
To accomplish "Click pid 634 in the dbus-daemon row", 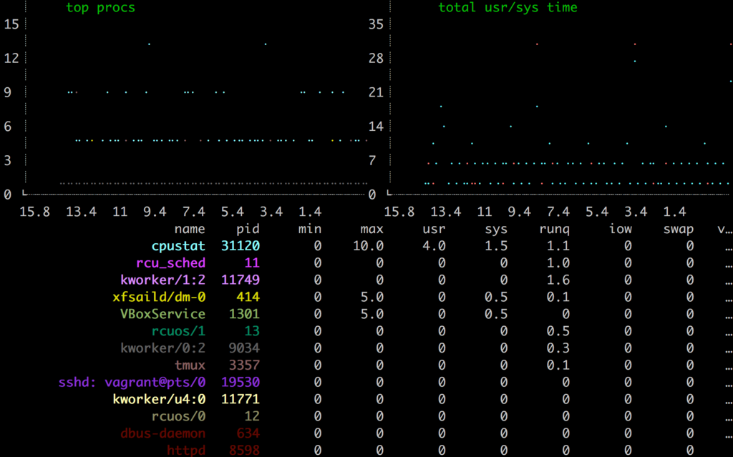I will pos(248,433).
